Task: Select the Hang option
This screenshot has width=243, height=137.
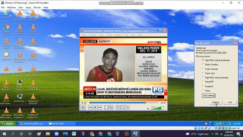Action: tap(206, 91)
